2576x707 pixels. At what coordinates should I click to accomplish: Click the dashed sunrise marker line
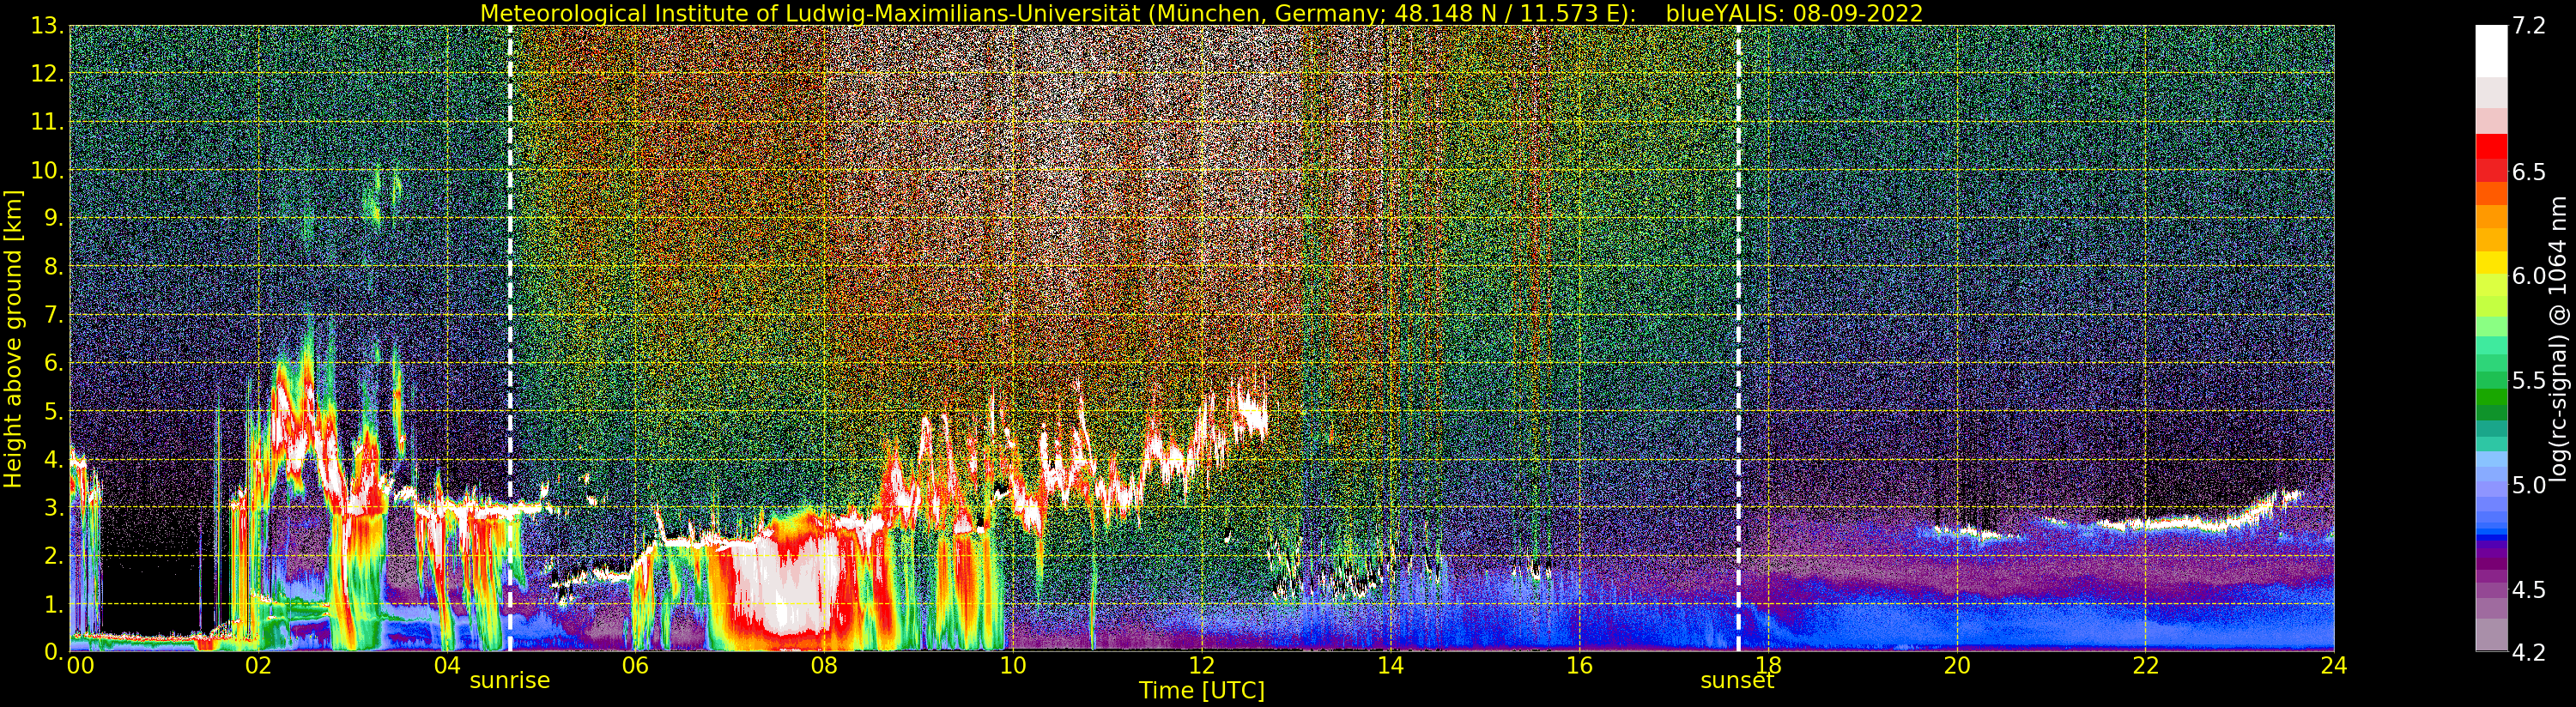(x=510, y=338)
